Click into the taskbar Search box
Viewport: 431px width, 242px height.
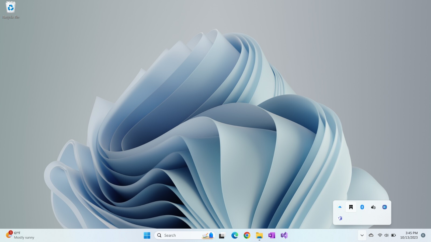(x=185, y=235)
